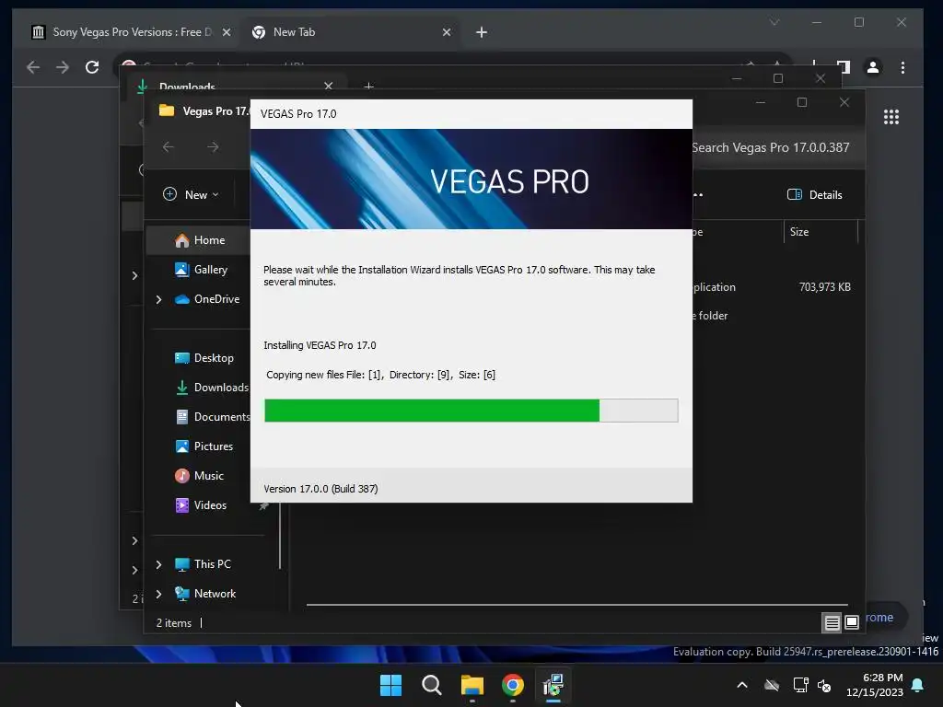
Task: Switch to large thumbnails view icon
Action: 852,623
